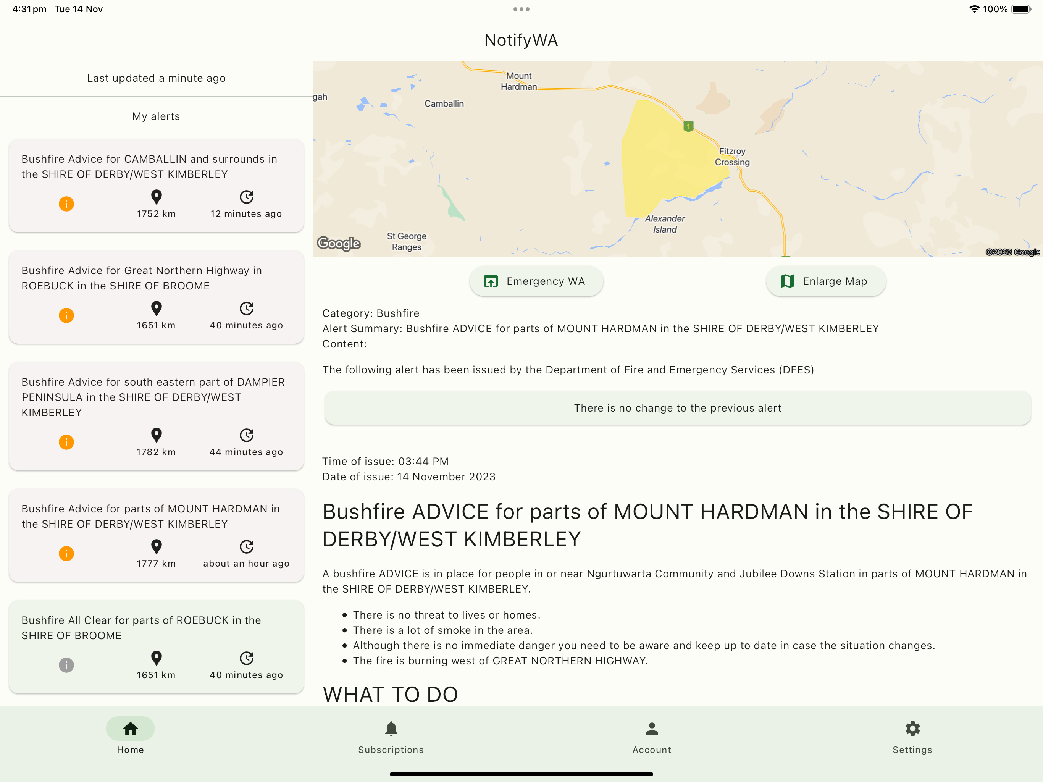Tap the 12 minutes ago text
1043x782 pixels.
[x=246, y=214]
